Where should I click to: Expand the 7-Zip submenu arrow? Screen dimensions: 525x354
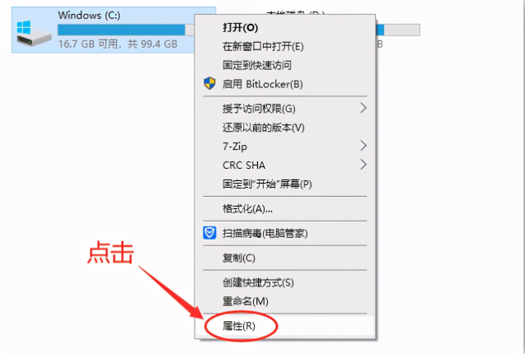coord(363,146)
